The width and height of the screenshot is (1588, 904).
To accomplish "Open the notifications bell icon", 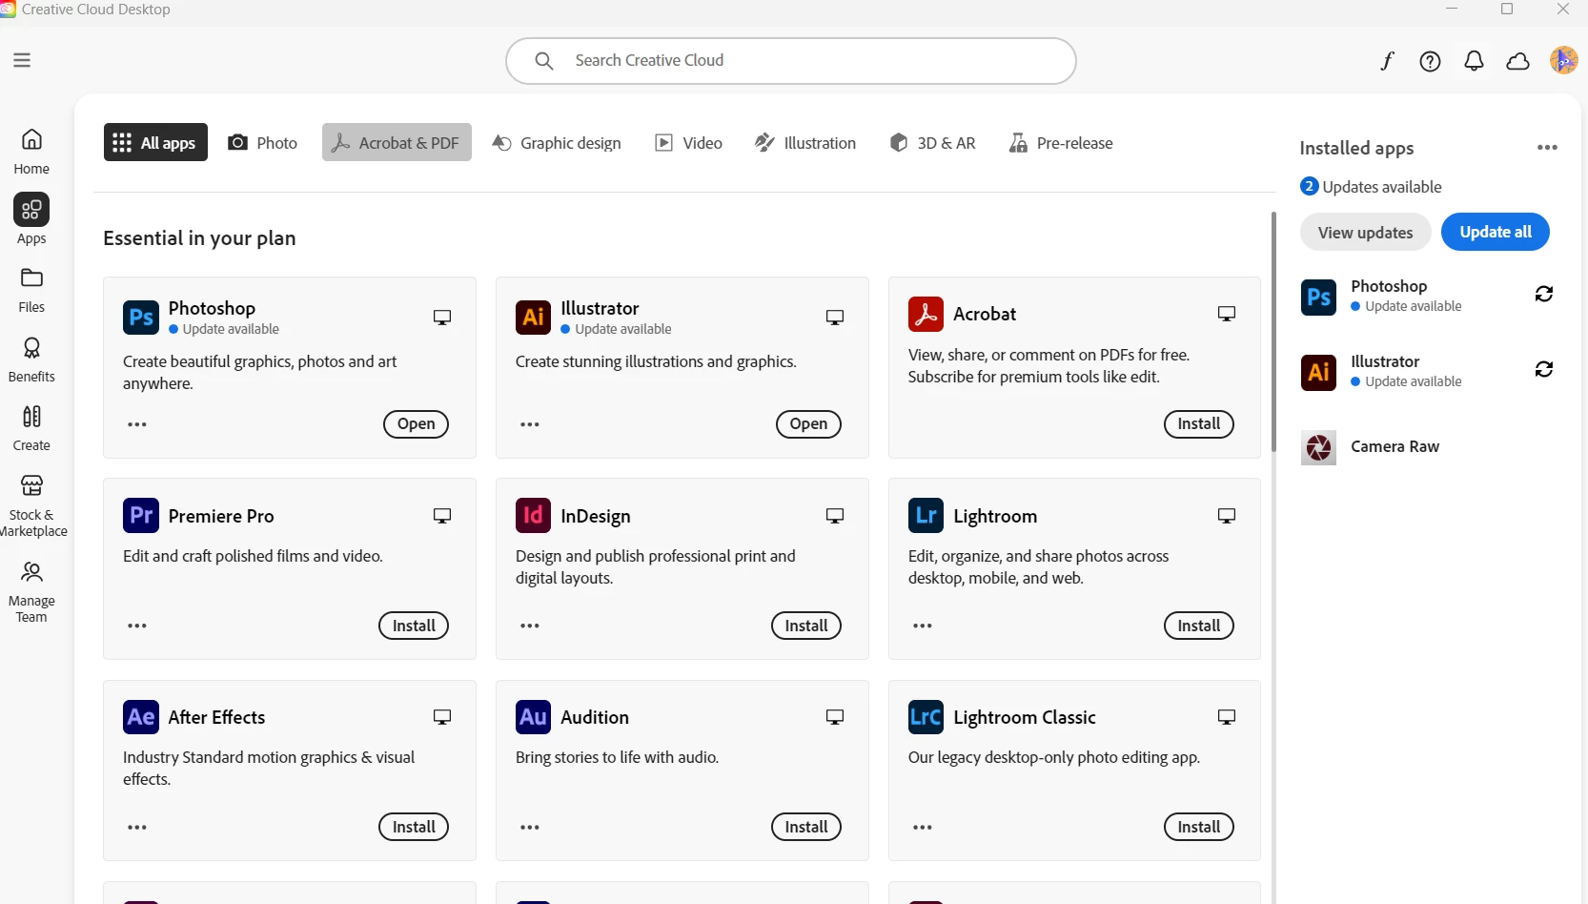I will pyautogui.click(x=1474, y=61).
